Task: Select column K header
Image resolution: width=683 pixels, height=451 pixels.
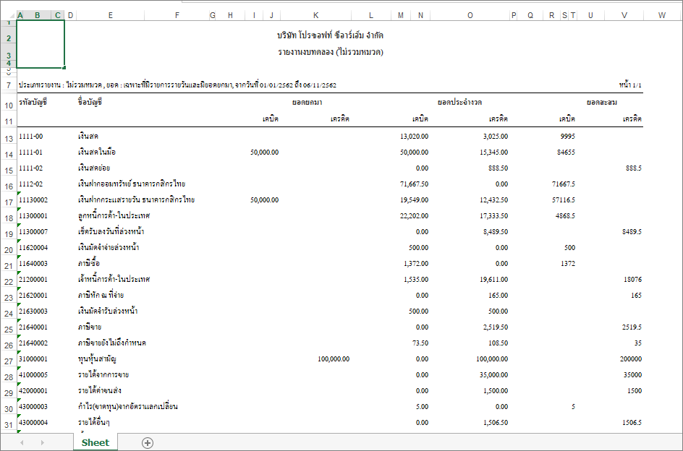Action: [315, 15]
